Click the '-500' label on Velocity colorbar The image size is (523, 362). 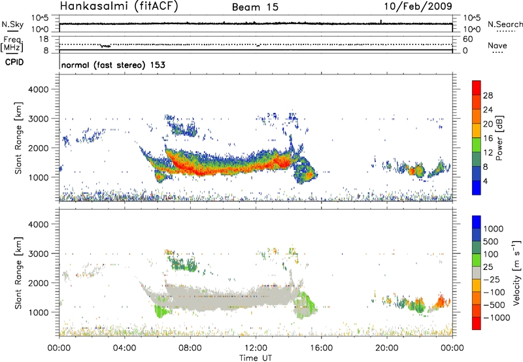coord(495,305)
